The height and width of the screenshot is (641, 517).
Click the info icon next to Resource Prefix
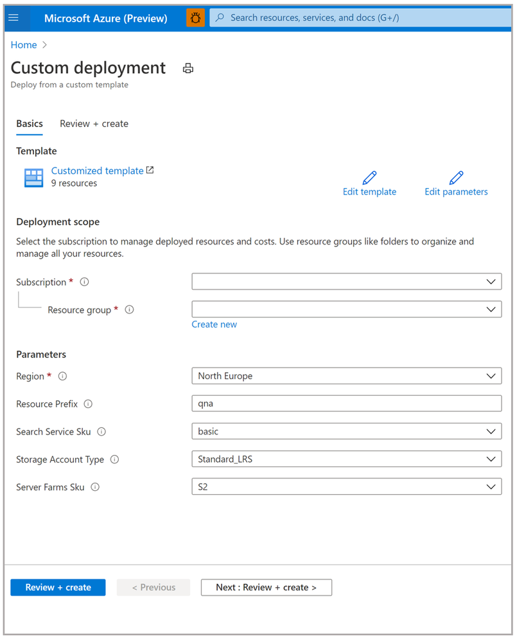[88, 404]
